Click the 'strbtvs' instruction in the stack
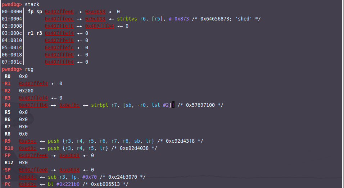Screen dimensions: 344x188 point(127,19)
